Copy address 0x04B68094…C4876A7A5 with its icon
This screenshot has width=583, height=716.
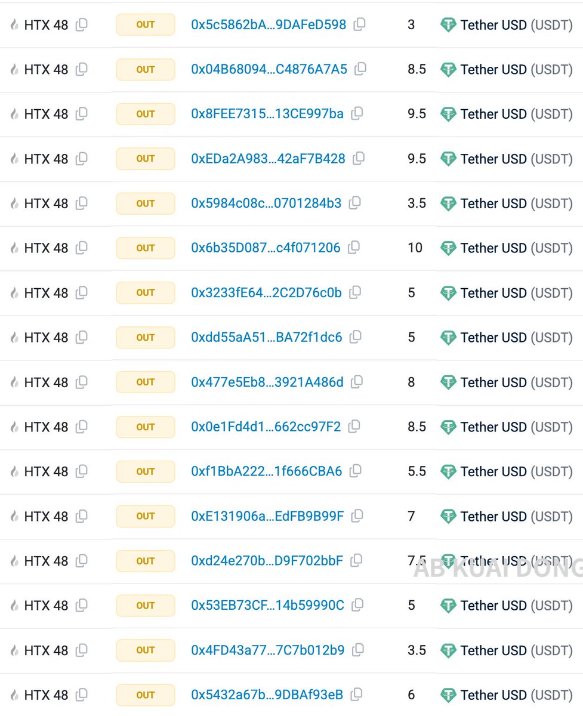pyautogui.click(x=360, y=69)
